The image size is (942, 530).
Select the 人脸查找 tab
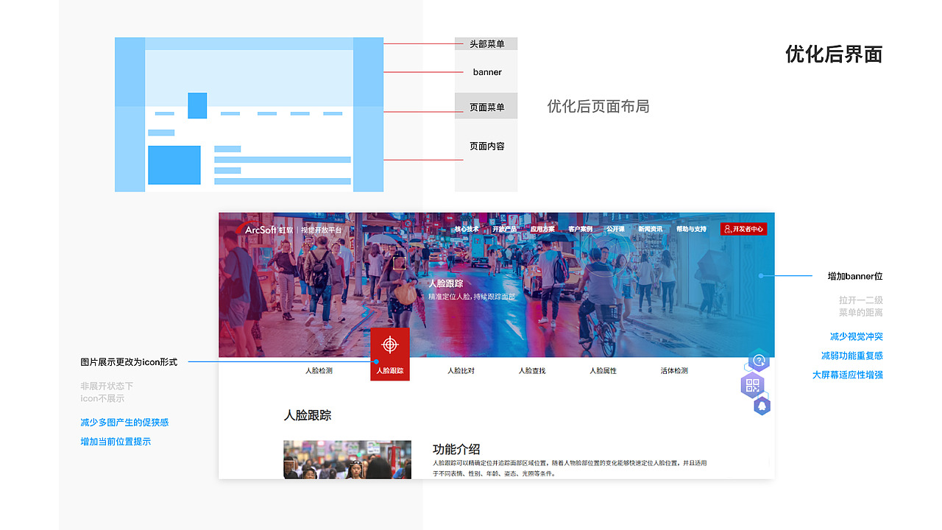pos(531,370)
